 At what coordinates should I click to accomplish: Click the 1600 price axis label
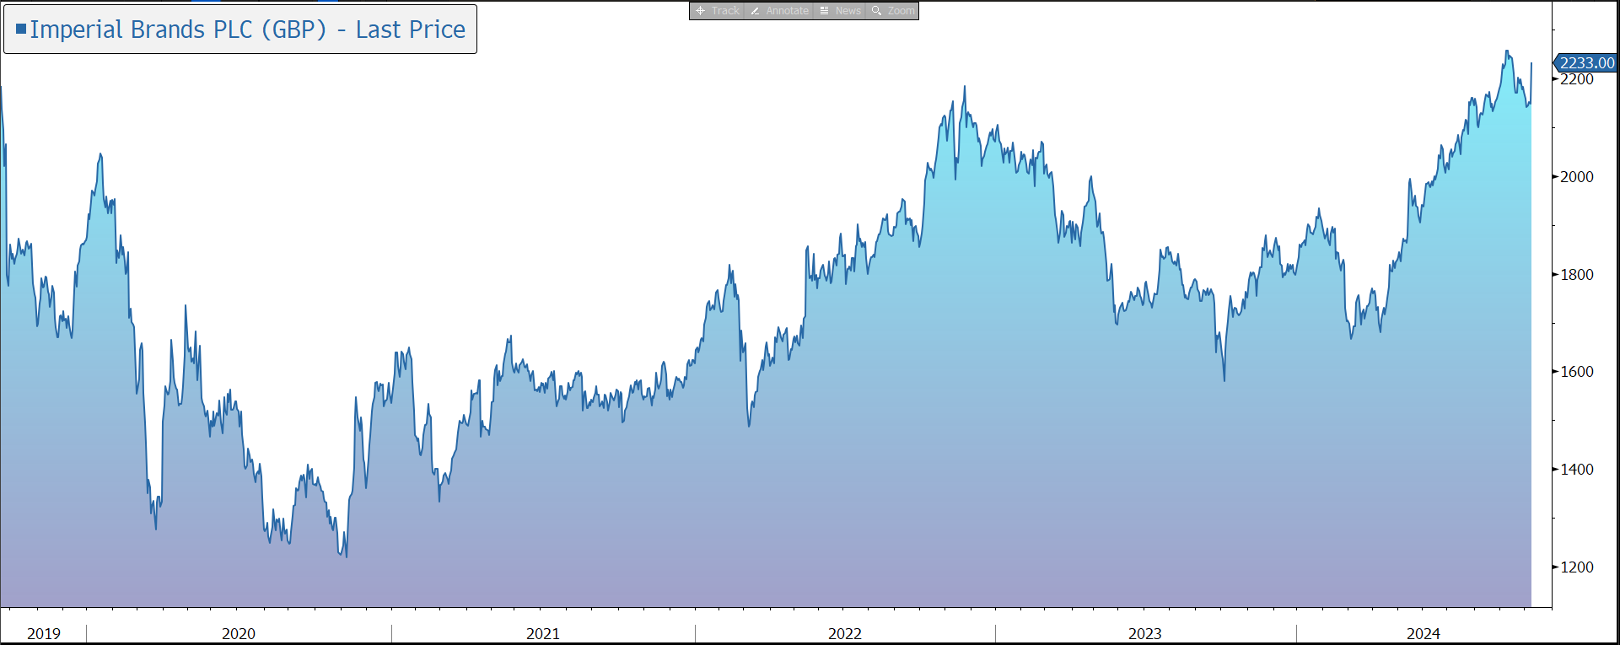pos(1577,372)
